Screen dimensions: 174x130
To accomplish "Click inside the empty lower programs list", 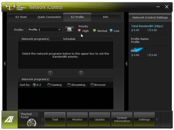I will (66, 98).
